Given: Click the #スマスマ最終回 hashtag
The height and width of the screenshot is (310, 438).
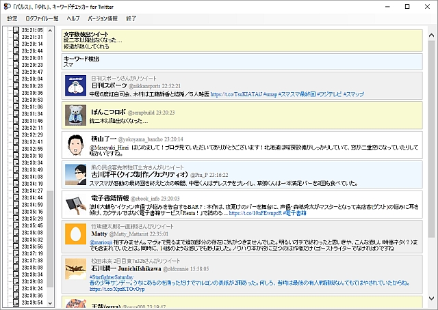Looking at the screenshot, I should point(297,94).
